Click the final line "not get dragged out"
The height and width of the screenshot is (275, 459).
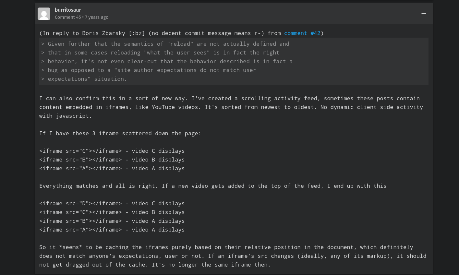tap(155, 265)
